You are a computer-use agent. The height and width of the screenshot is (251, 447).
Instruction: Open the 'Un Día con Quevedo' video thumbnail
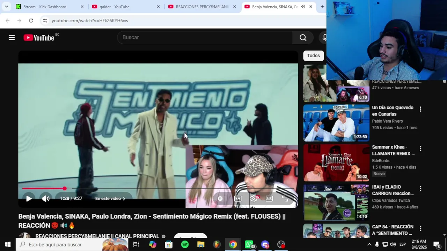336,123
